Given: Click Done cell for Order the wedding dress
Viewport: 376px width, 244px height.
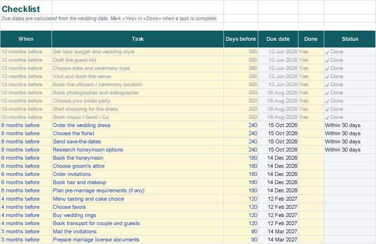Looking at the screenshot, I should click(x=311, y=125).
